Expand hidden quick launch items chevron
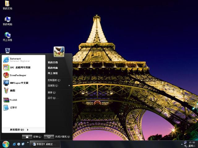The width and height of the screenshot is (198, 148). (28, 143)
